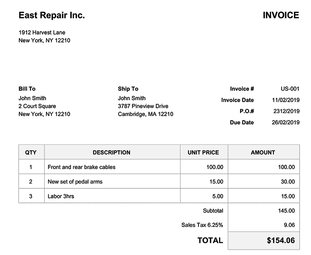This screenshot has width=311, height=255.
Task: Select the invoice date 11/02/2019
Action: 286,100
